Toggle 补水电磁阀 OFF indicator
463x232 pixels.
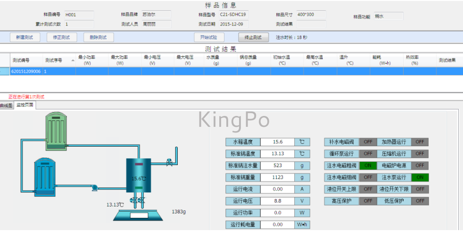pos(368,142)
